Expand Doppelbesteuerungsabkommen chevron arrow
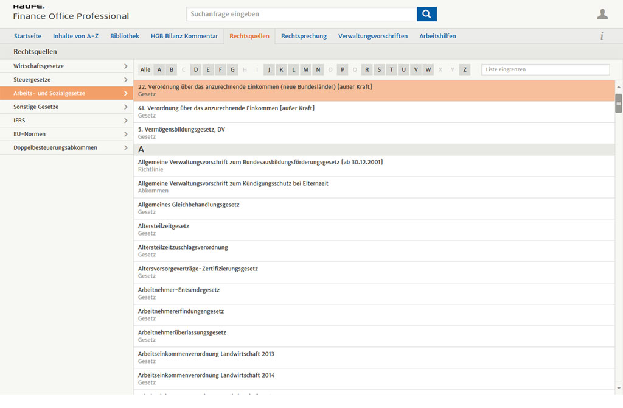The width and height of the screenshot is (623, 408). click(x=125, y=147)
